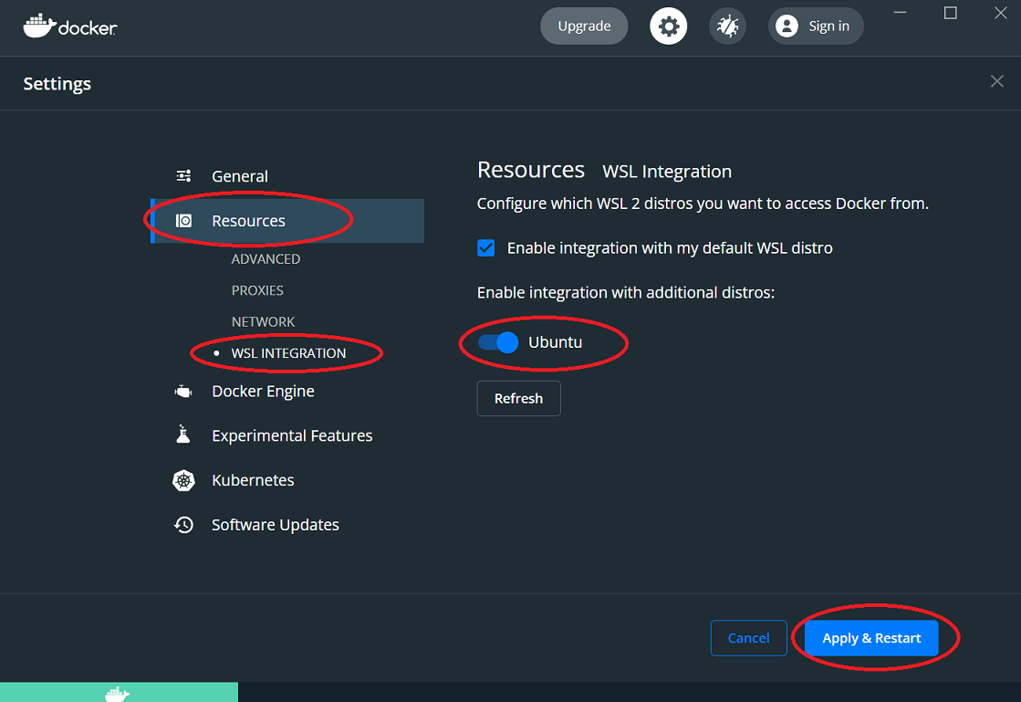Close the Docker Desktop window
Screen dimensions: 1021x702
coord(1001,13)
